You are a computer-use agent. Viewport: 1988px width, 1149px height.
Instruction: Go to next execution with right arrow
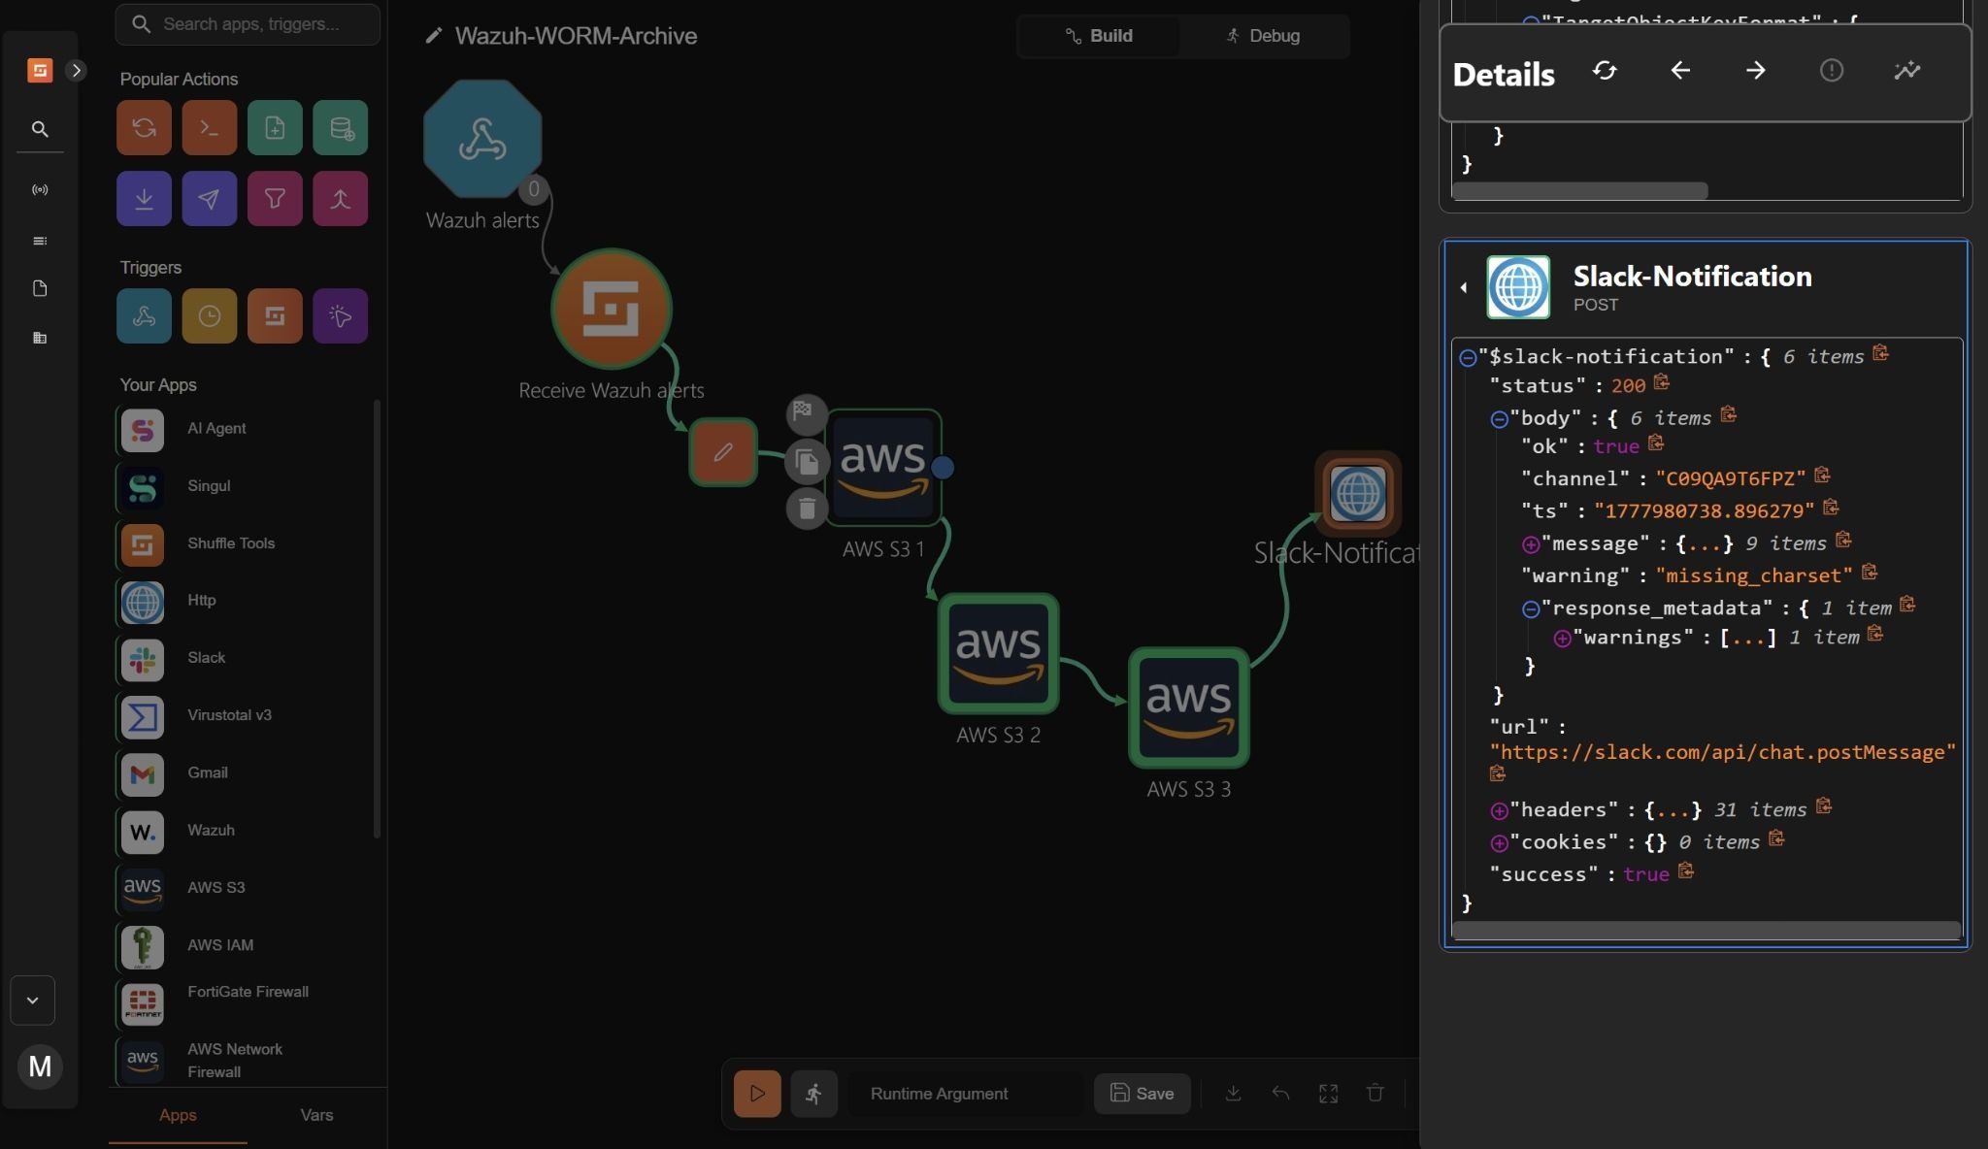pyautogui.click(x=1755, y=70)
